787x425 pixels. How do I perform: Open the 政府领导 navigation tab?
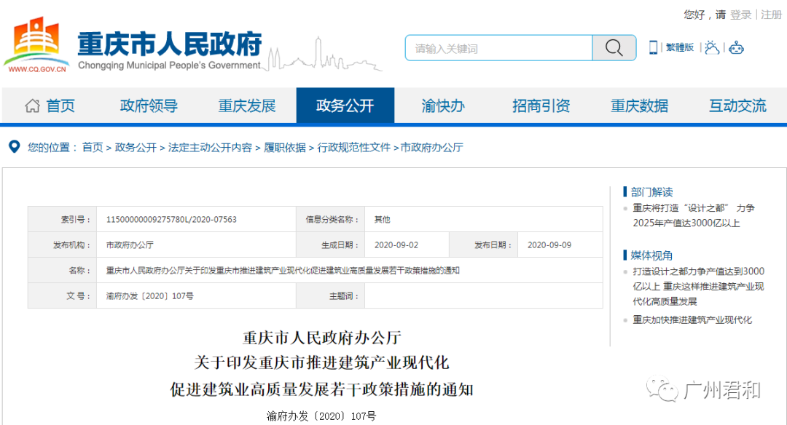click(149, 106)
